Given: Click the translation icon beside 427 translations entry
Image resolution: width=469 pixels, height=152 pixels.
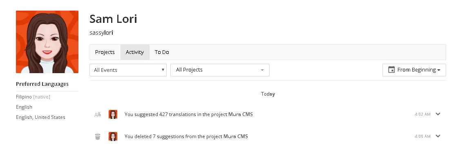Looking at the screenshot, I should click(98, 114).
